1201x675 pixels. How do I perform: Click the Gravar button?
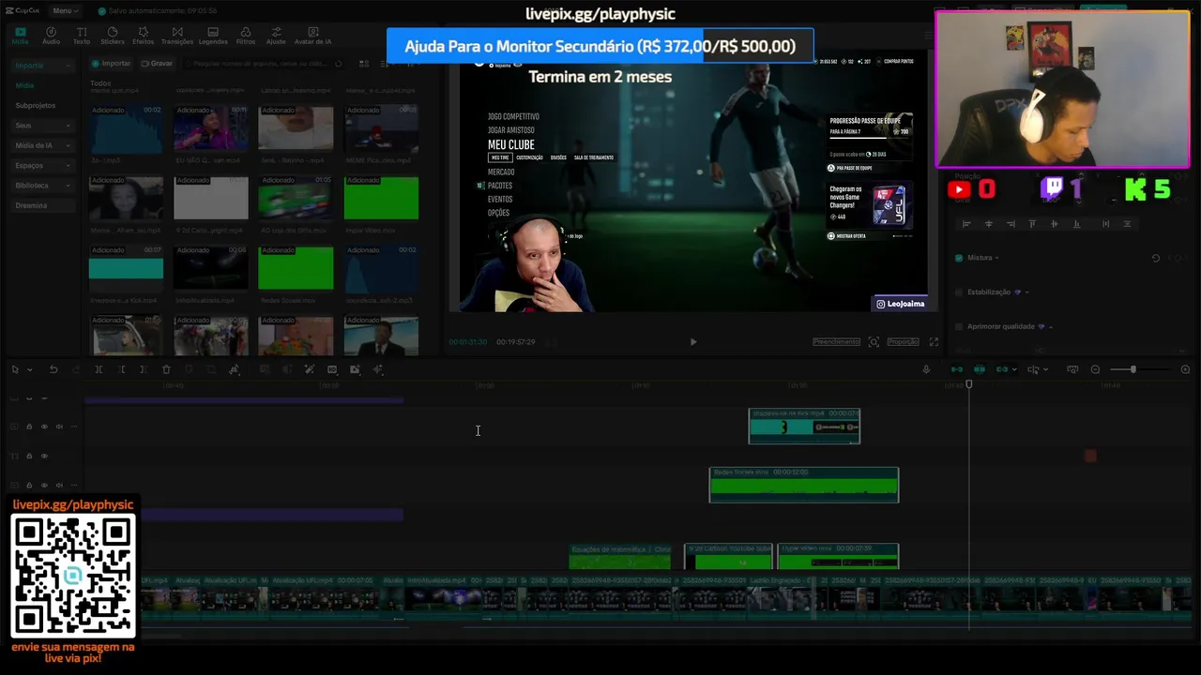point(157,64)
